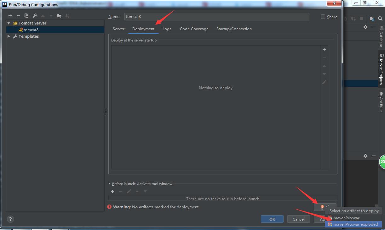385x230 pixels.
Task: Confirm dialog with OK button
Action: pyautogui.click(x=272, y=219)
